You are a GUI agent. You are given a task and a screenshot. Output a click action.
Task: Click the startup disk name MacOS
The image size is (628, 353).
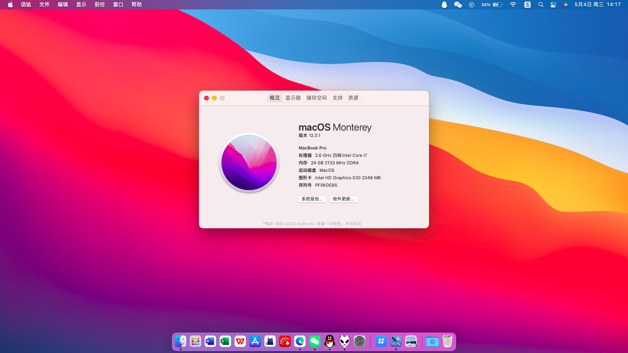click(327, 170)
